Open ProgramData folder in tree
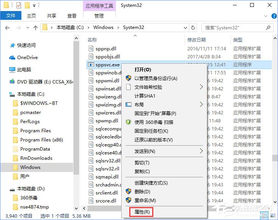 coord(31,149)
